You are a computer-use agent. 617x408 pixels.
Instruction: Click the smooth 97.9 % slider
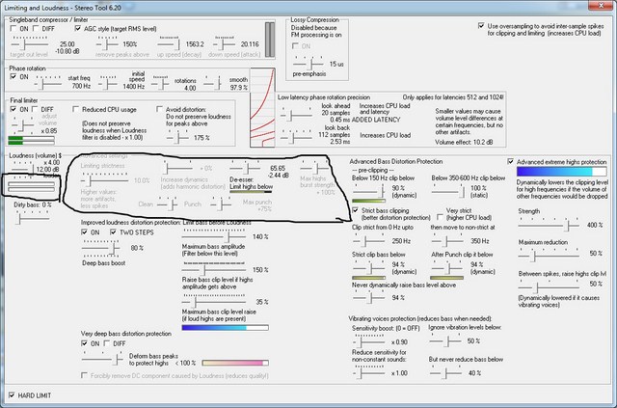(x=213, y=83)
